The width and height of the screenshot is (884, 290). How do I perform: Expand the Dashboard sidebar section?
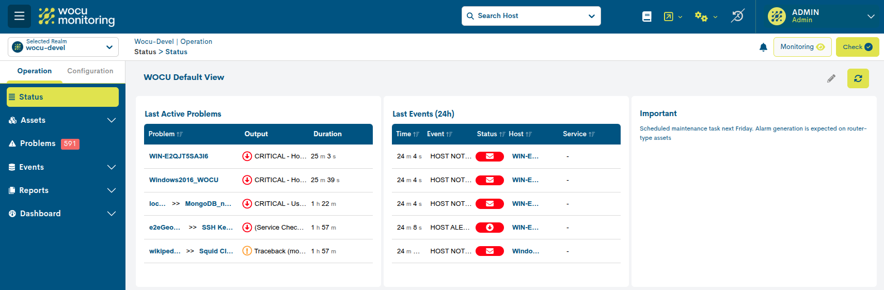[x=62, y=214]
